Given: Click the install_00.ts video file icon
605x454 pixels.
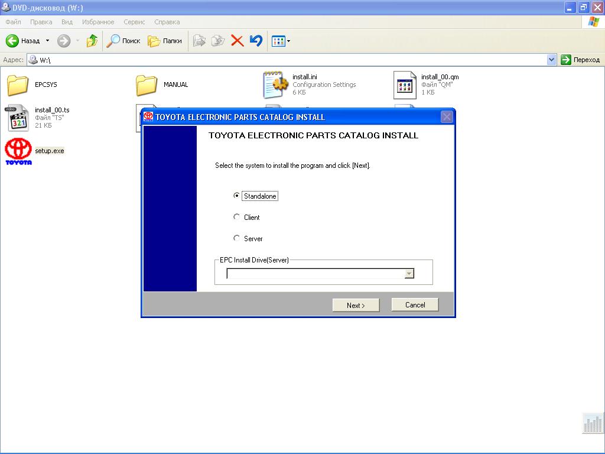Looking at the screenshot, I should point(17,118).
